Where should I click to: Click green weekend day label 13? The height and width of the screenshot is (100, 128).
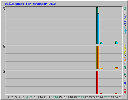[x=52, y=97]
